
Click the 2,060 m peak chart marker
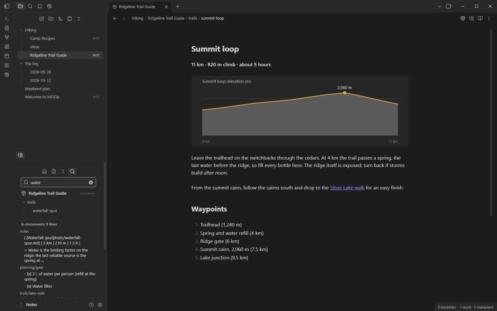344,93
